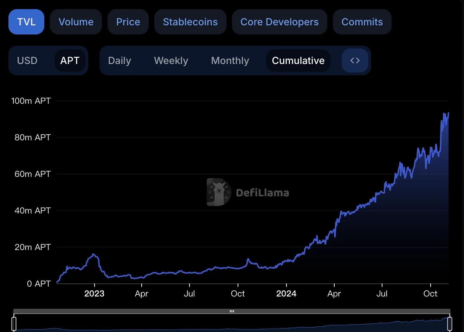Viewport: 464px width, 332px height.
Task: Click the early 2023 peak on the line
Action: [93, 254]
